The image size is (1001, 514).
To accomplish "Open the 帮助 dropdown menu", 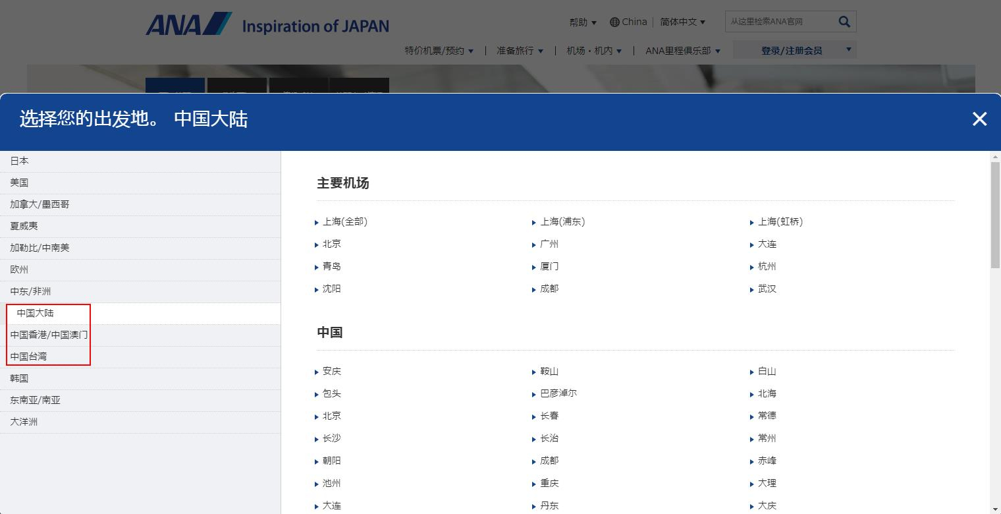I will click(582, 22).
